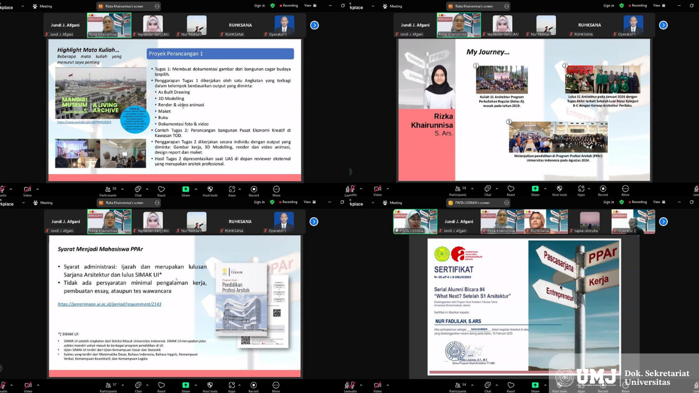This screenshot has height=393, width=699.
Task: Expand Apps caret below Proyek Perancangan slide
Action: [x=240, y=189]
